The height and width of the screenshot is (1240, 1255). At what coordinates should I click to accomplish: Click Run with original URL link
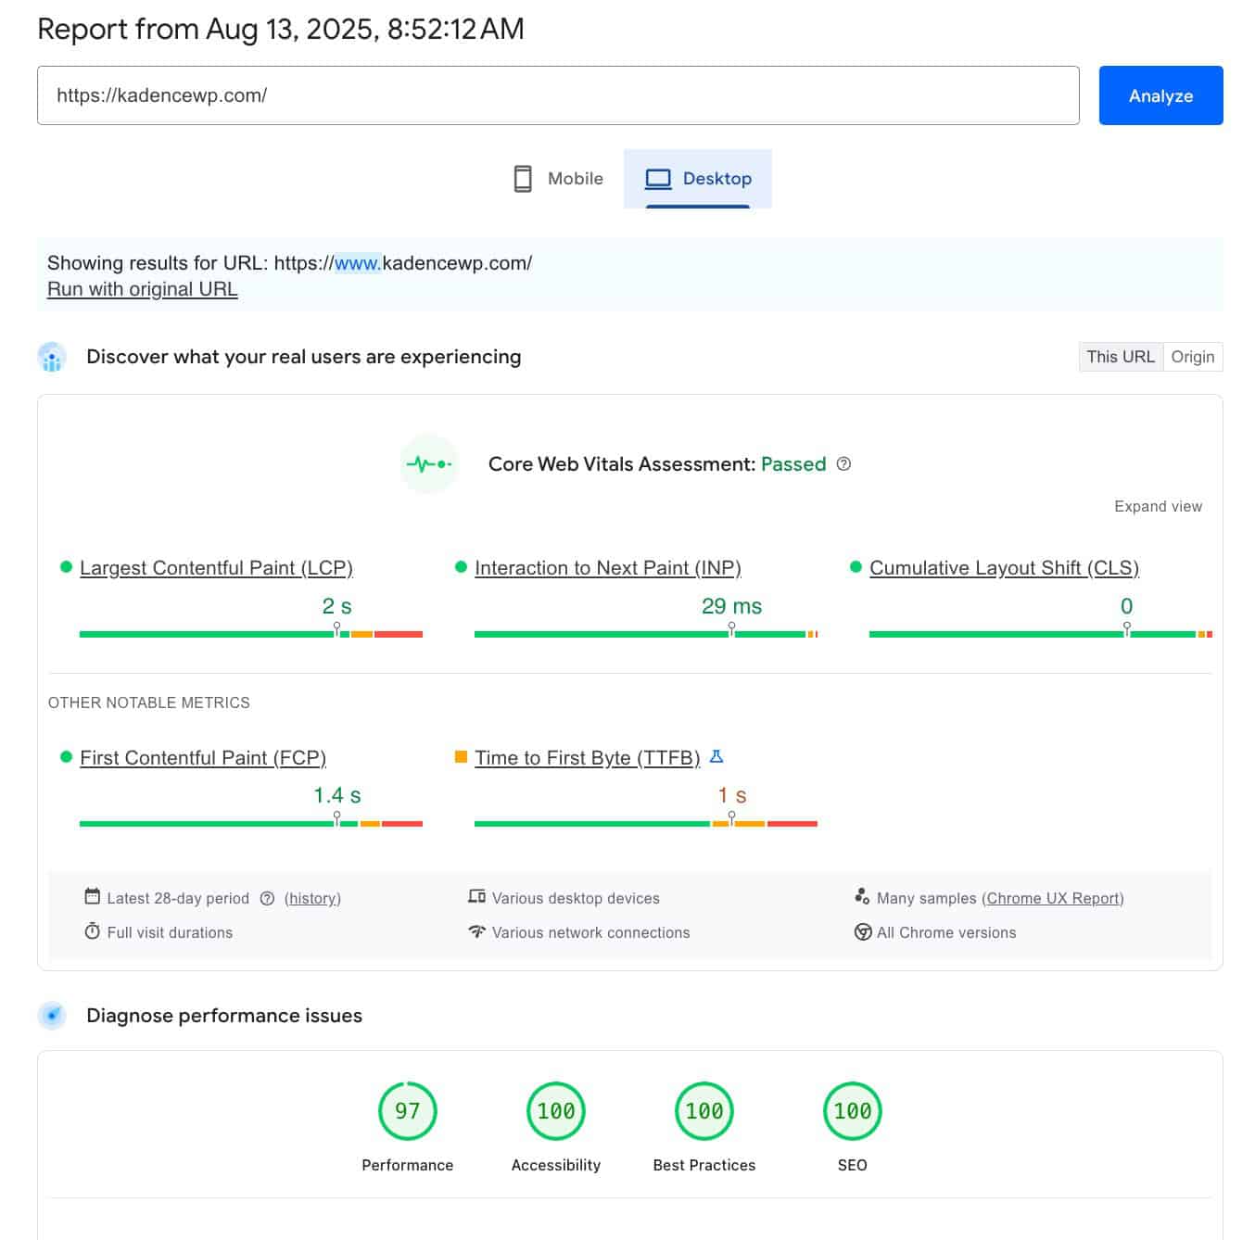coord(143,289)
